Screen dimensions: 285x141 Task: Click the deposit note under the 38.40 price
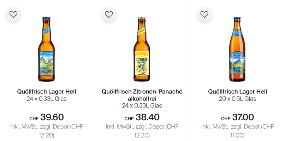[x=142, y=130]
